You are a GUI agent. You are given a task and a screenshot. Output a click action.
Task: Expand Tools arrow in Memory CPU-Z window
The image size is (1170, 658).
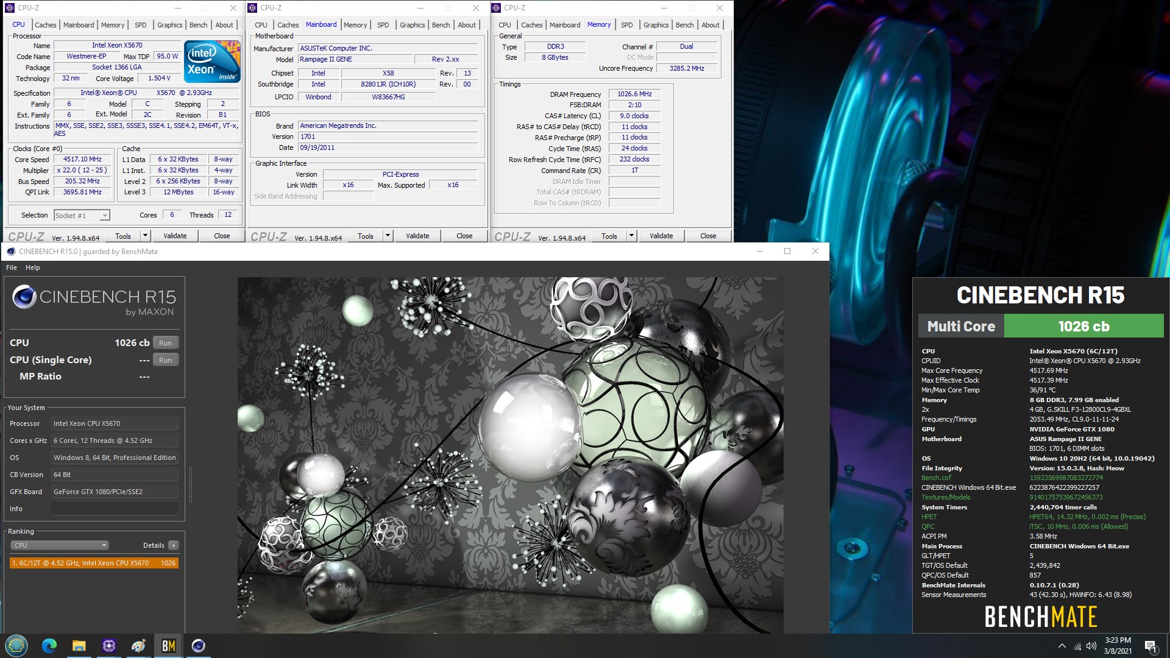(x=631, y=236)
